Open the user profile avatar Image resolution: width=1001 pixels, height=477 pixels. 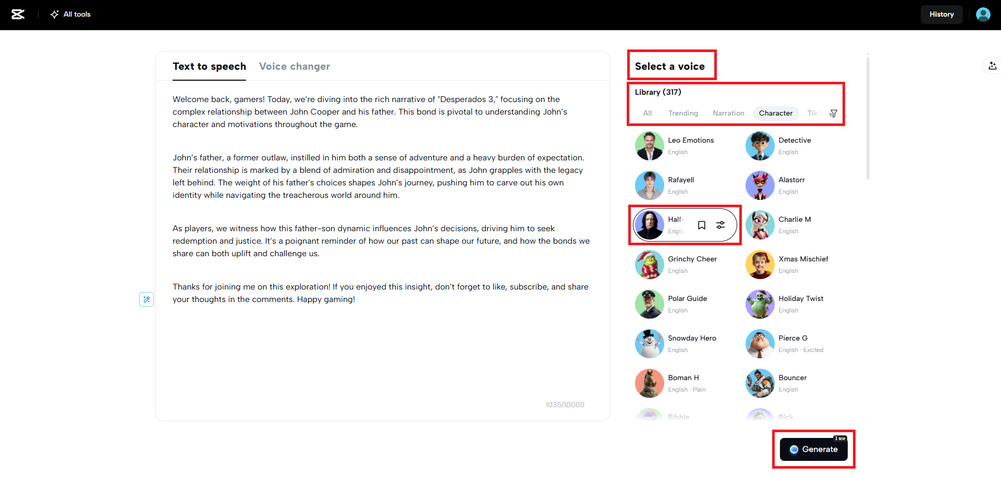coord(983,15)
